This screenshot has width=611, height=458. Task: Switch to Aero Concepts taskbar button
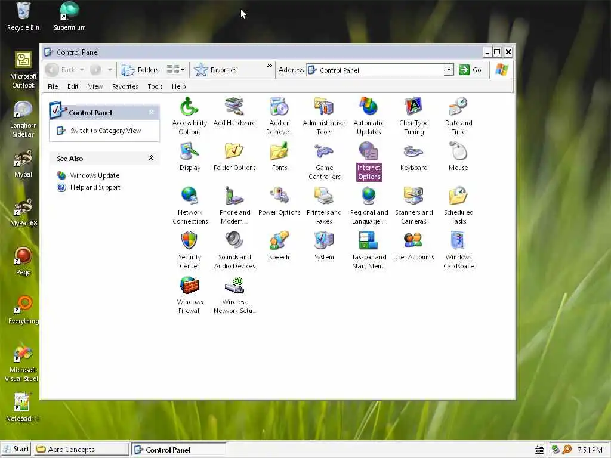coord(81,450)
